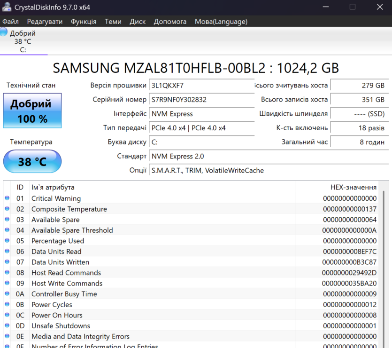Screen dimensions: 392x348
Task: Select the Media and Data Integrity Errors name
Action: coord(80,336)
